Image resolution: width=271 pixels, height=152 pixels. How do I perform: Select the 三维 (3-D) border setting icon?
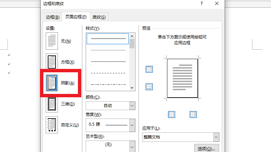pyautogui.click(x=52, y=104)
